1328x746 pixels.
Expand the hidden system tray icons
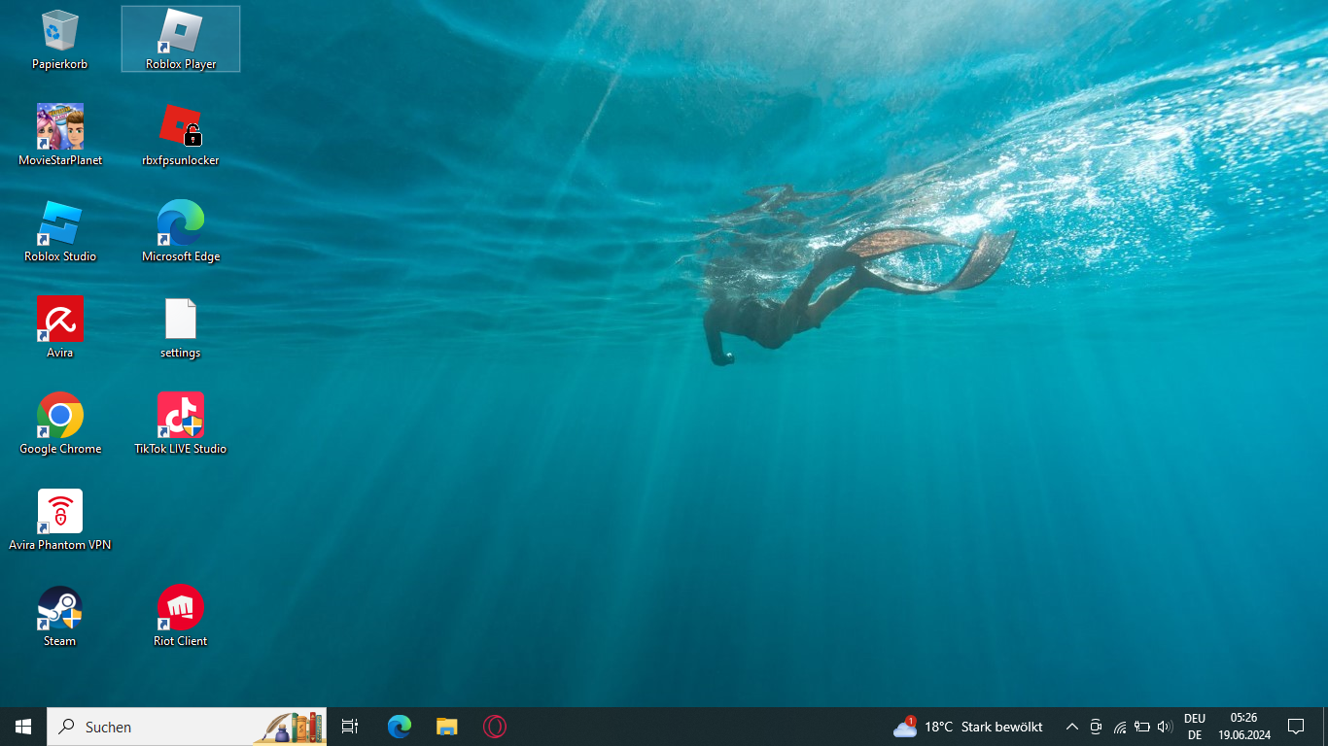point(1071,727)
